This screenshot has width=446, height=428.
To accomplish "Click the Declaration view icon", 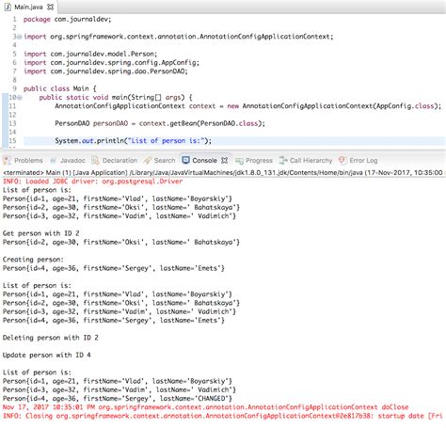I will (95, 161).
